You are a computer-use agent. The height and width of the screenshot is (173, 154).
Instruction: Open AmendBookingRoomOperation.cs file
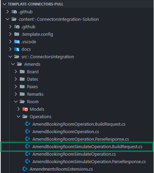click(66, 132)
